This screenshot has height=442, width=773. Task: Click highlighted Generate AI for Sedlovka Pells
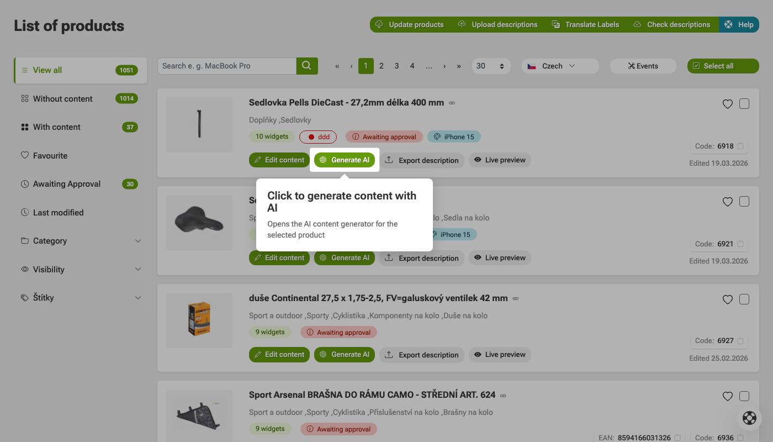(x=345, y=160)
